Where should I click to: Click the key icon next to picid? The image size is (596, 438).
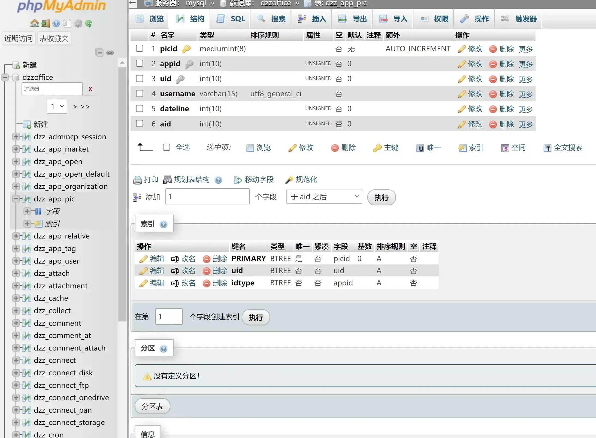pyautogui.click(x=186, y=49)
